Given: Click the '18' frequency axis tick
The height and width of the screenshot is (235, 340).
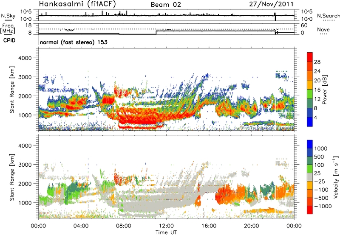Looking at the screenshot, I should [28, 25].
